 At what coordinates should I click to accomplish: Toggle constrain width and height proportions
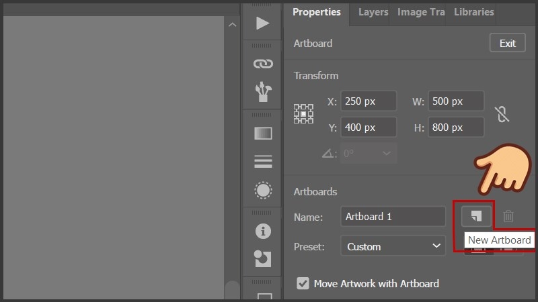(501, 114)
